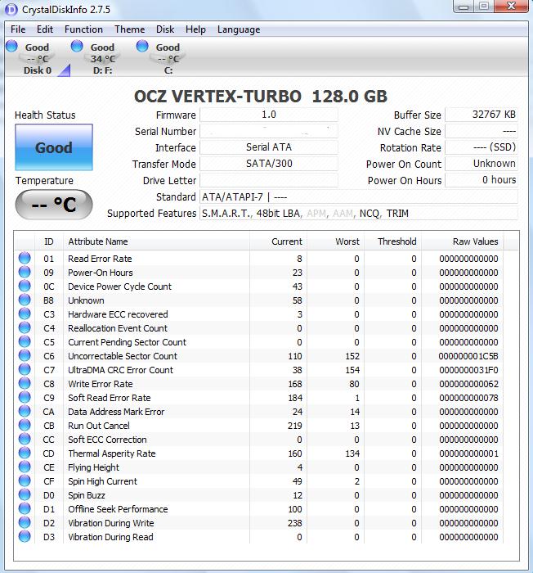This screenshot has width=533, height=573.
Task: Click the ID column header
Action: click(48, 241)
